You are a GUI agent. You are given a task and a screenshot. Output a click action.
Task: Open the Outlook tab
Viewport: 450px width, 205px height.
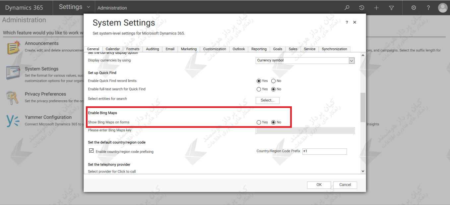point(239,49)
